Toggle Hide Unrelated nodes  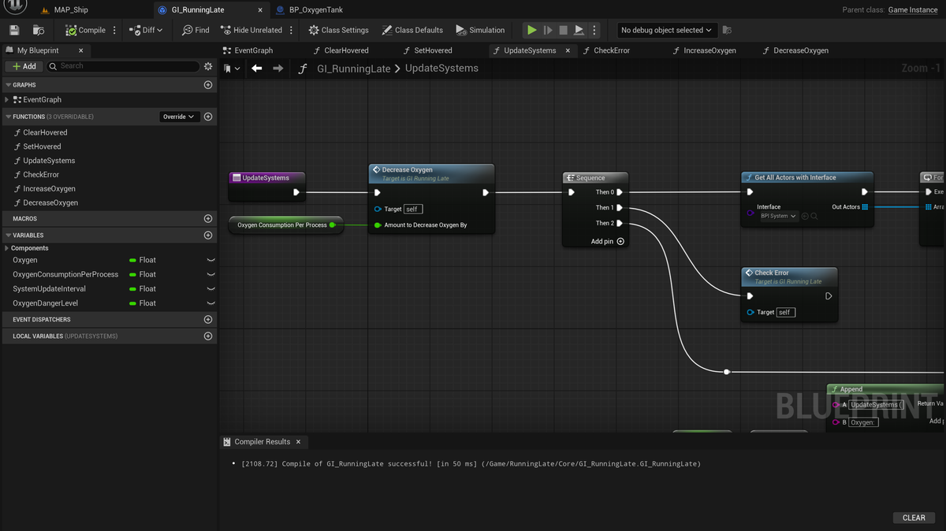(x=251, y=30)
